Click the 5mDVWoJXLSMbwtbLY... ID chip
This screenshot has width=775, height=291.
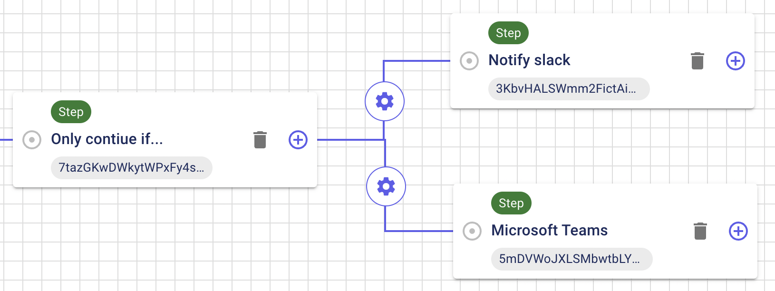pos(572,259)
